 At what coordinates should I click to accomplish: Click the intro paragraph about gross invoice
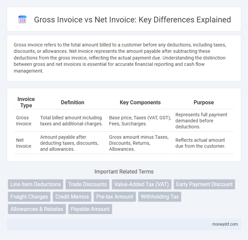coord(120,58)
